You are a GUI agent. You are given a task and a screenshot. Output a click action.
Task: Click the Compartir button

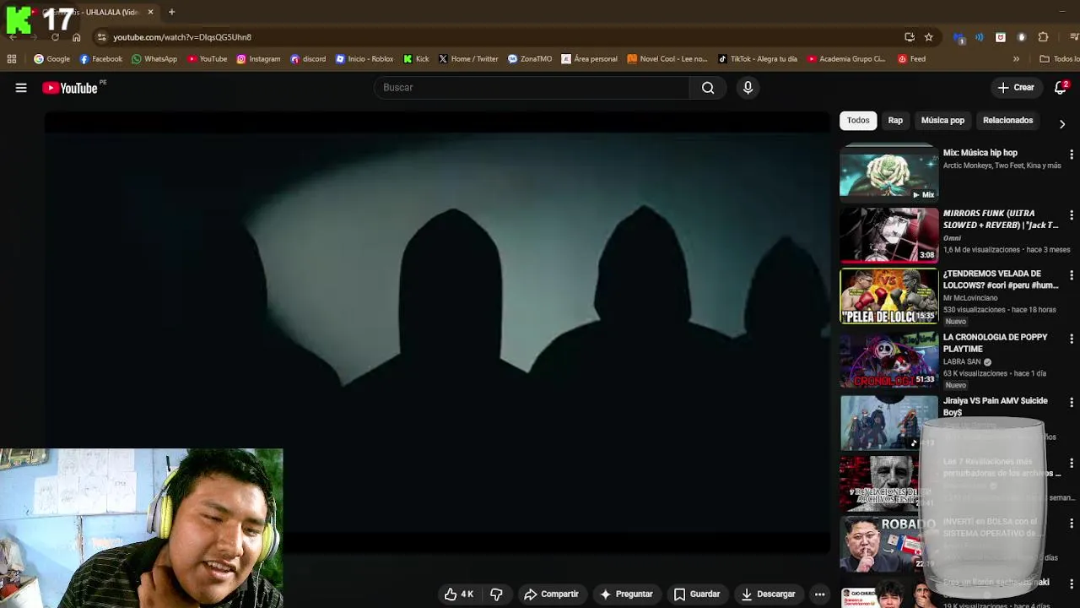pos(551,594)
